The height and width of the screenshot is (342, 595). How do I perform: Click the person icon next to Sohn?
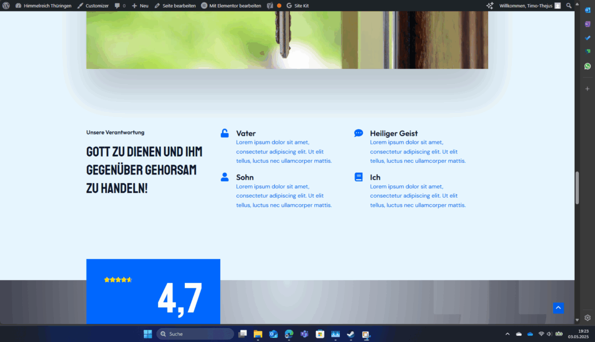pyautogui.click(x=224, y=176)
